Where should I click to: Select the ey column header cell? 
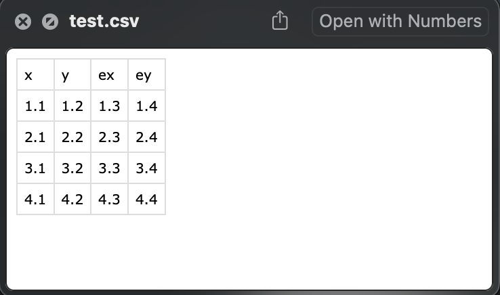(147, 74)
